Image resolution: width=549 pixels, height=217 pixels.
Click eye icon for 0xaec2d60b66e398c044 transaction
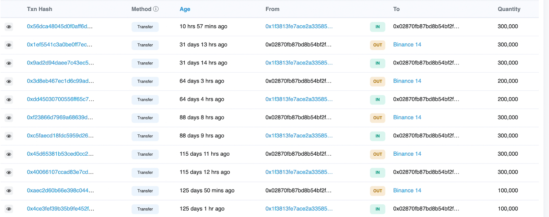pos(9,191)
